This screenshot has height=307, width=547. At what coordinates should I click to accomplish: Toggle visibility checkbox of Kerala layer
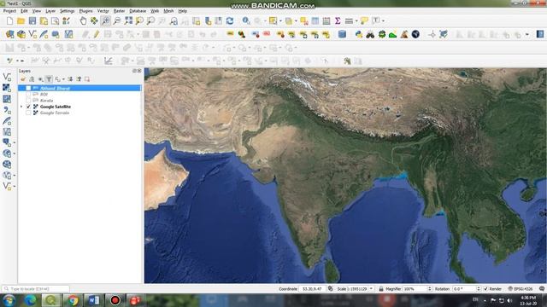(28, 101)
